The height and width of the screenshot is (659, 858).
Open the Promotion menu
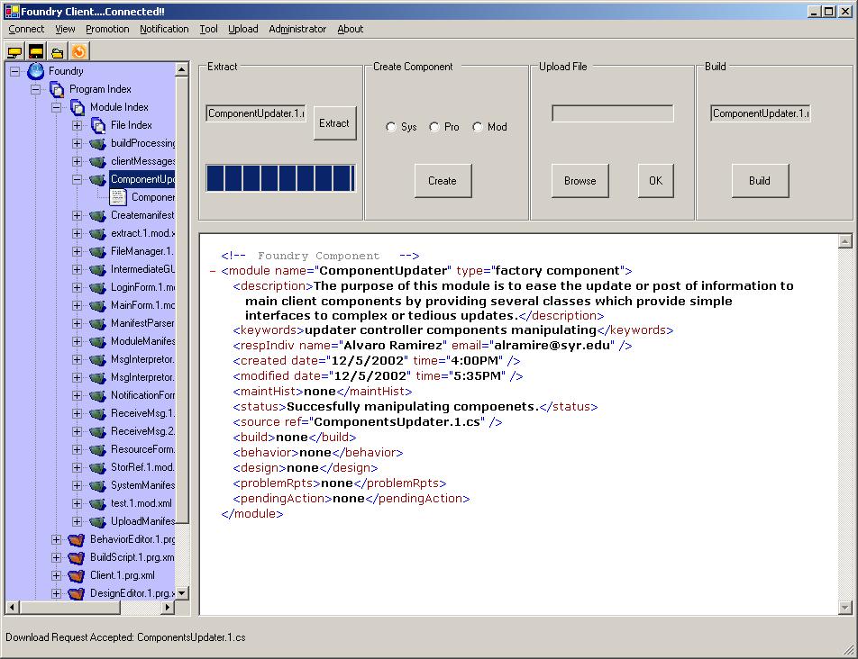point(107,29)
